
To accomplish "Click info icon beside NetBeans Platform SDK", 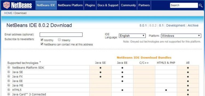I will click(9, 67).
